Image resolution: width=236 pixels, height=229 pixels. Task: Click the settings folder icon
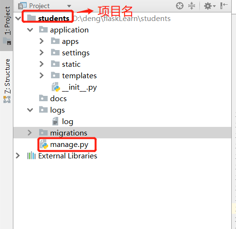click(x=55, y=52)
